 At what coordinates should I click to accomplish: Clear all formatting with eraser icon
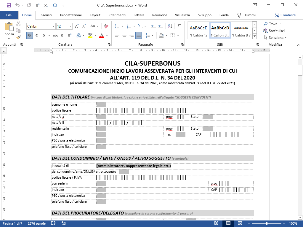tap(107, 26)
